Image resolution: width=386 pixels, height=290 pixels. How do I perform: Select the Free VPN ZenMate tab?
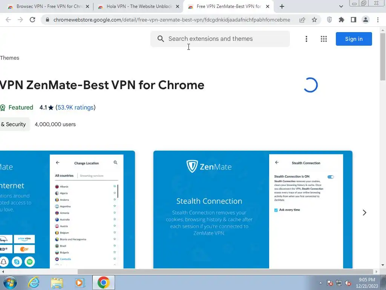pos(228,7)
